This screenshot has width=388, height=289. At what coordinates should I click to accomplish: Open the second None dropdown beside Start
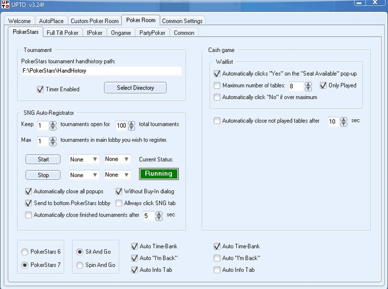[117, 159]
